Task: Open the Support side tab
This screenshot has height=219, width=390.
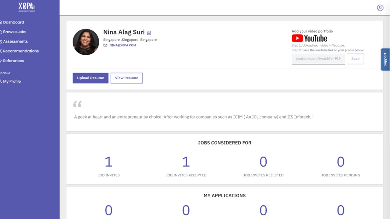Action: coord(385,60)
